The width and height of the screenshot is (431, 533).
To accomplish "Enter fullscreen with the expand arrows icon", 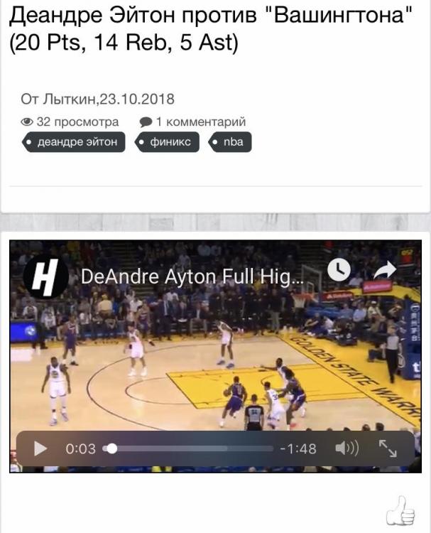I will (x=388, y=448).
